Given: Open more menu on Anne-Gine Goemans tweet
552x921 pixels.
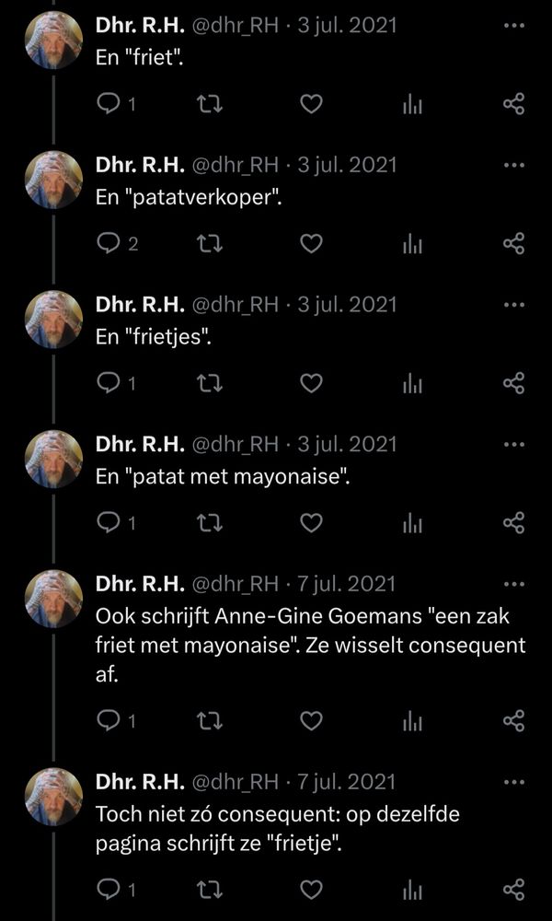Looking at the screenshot, I should tap(514, 585).
